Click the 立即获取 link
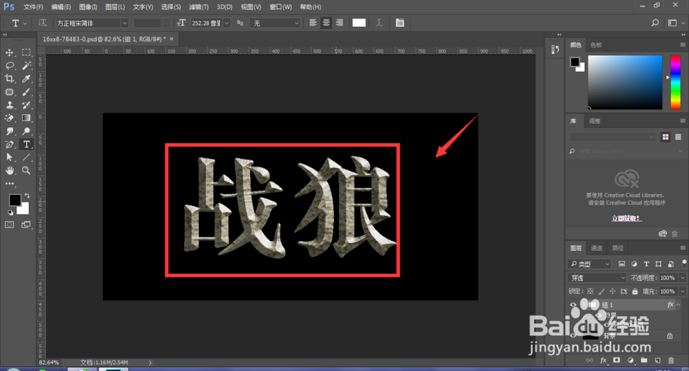This screenshot has height=371, width=689. 626,218
